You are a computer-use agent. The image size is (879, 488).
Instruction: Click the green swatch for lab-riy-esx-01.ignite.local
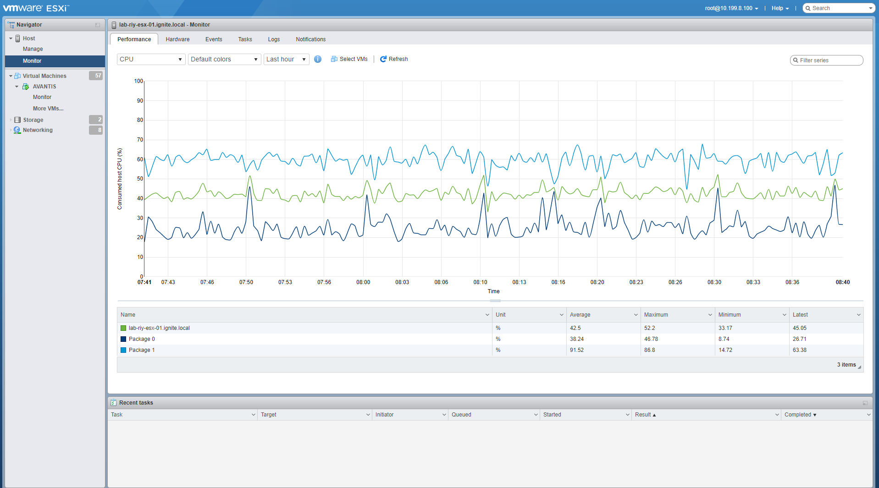tap(123, 328)
